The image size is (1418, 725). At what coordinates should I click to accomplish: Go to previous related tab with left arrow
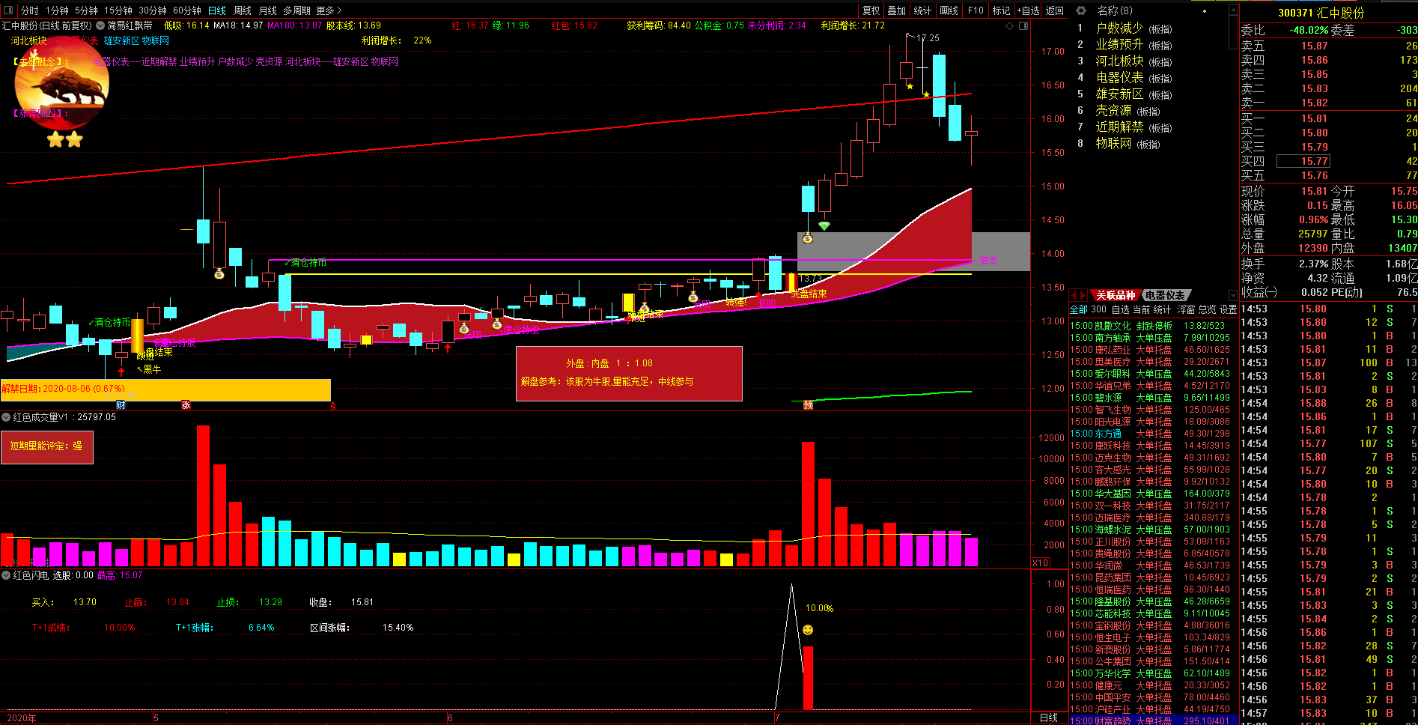(x=1074, y=295)
